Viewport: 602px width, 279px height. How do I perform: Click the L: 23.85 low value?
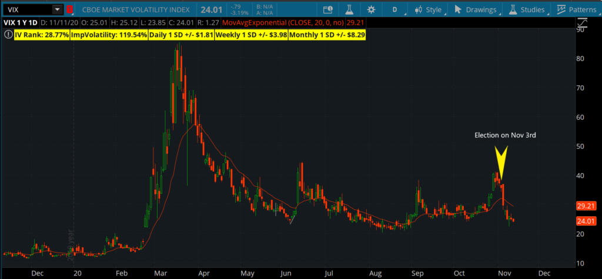pyautogui.click(x=155, y=23)
